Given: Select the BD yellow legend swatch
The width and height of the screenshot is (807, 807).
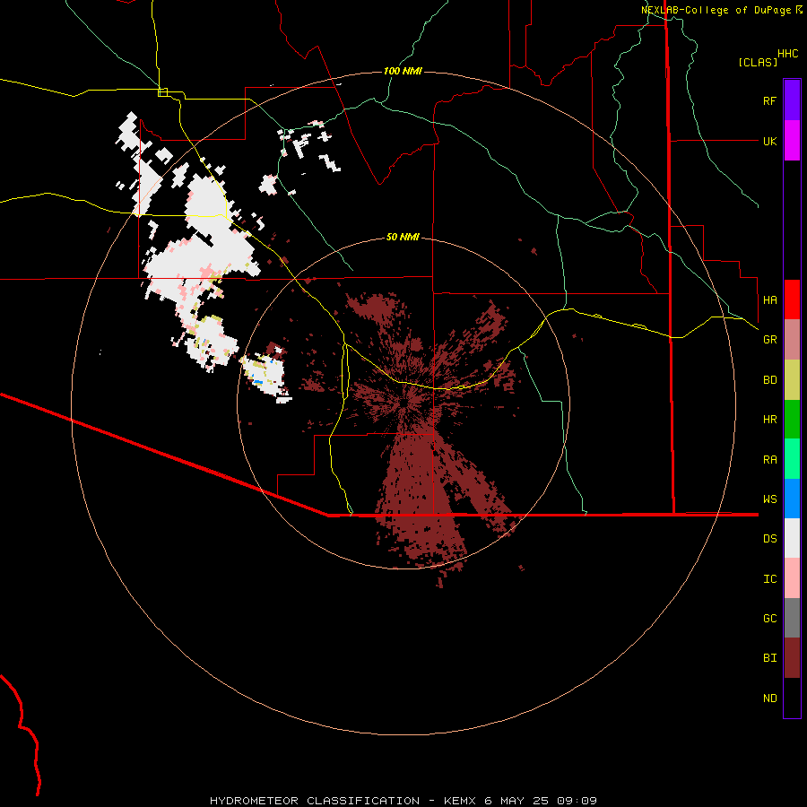Looking at the screenshot, I should coord(792,380).
